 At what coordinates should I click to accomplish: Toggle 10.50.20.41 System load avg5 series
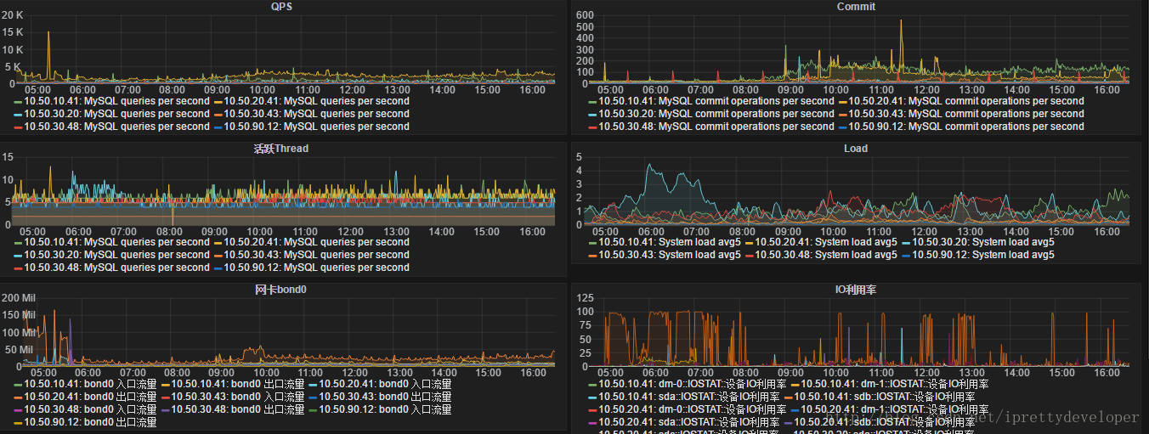(x=821, y=241)
